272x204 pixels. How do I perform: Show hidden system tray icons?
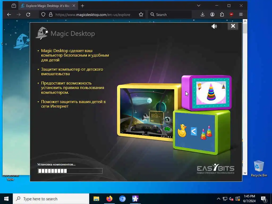point(219,199)
